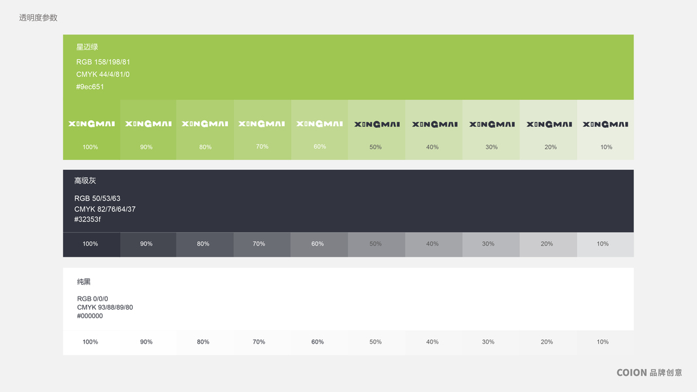This screenshot has width=697, height=392.
Task: Pick the 10% green XINGMAI swatch
Action: coord(606,130)
